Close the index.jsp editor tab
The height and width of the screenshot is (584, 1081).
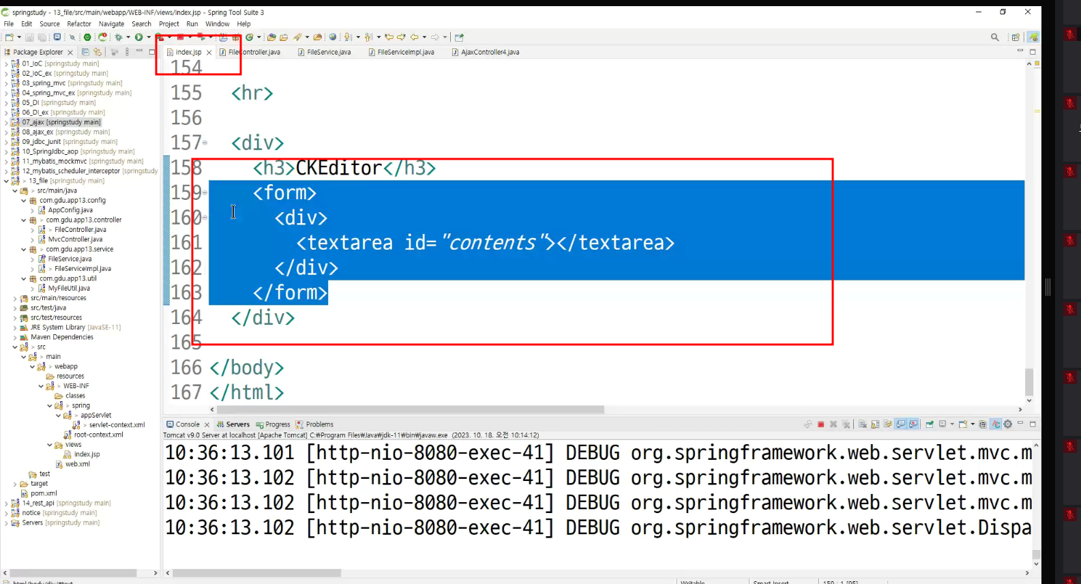click(209, 53)
